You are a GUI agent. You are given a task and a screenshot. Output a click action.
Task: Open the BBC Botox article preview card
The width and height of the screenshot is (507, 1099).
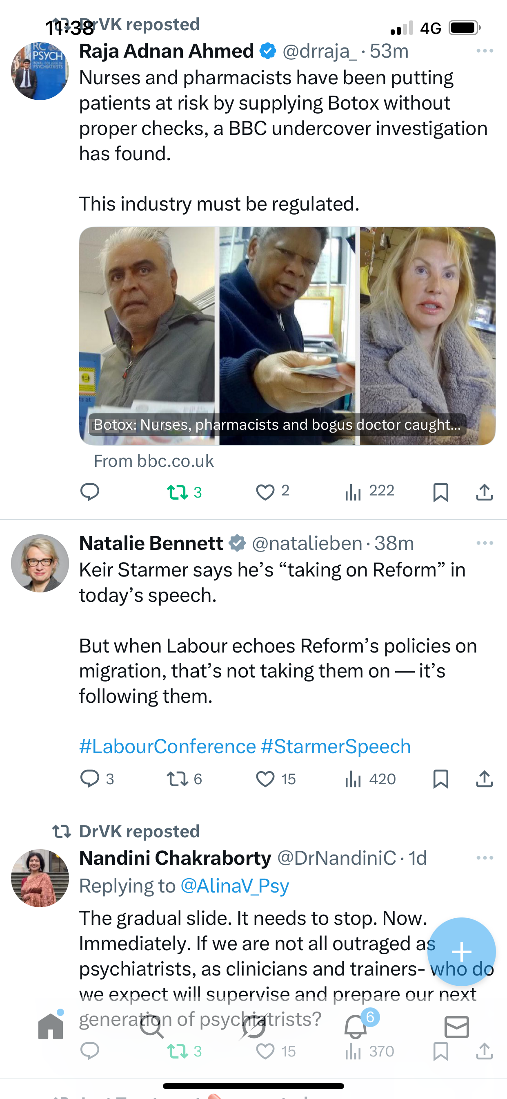pos(287,336)
